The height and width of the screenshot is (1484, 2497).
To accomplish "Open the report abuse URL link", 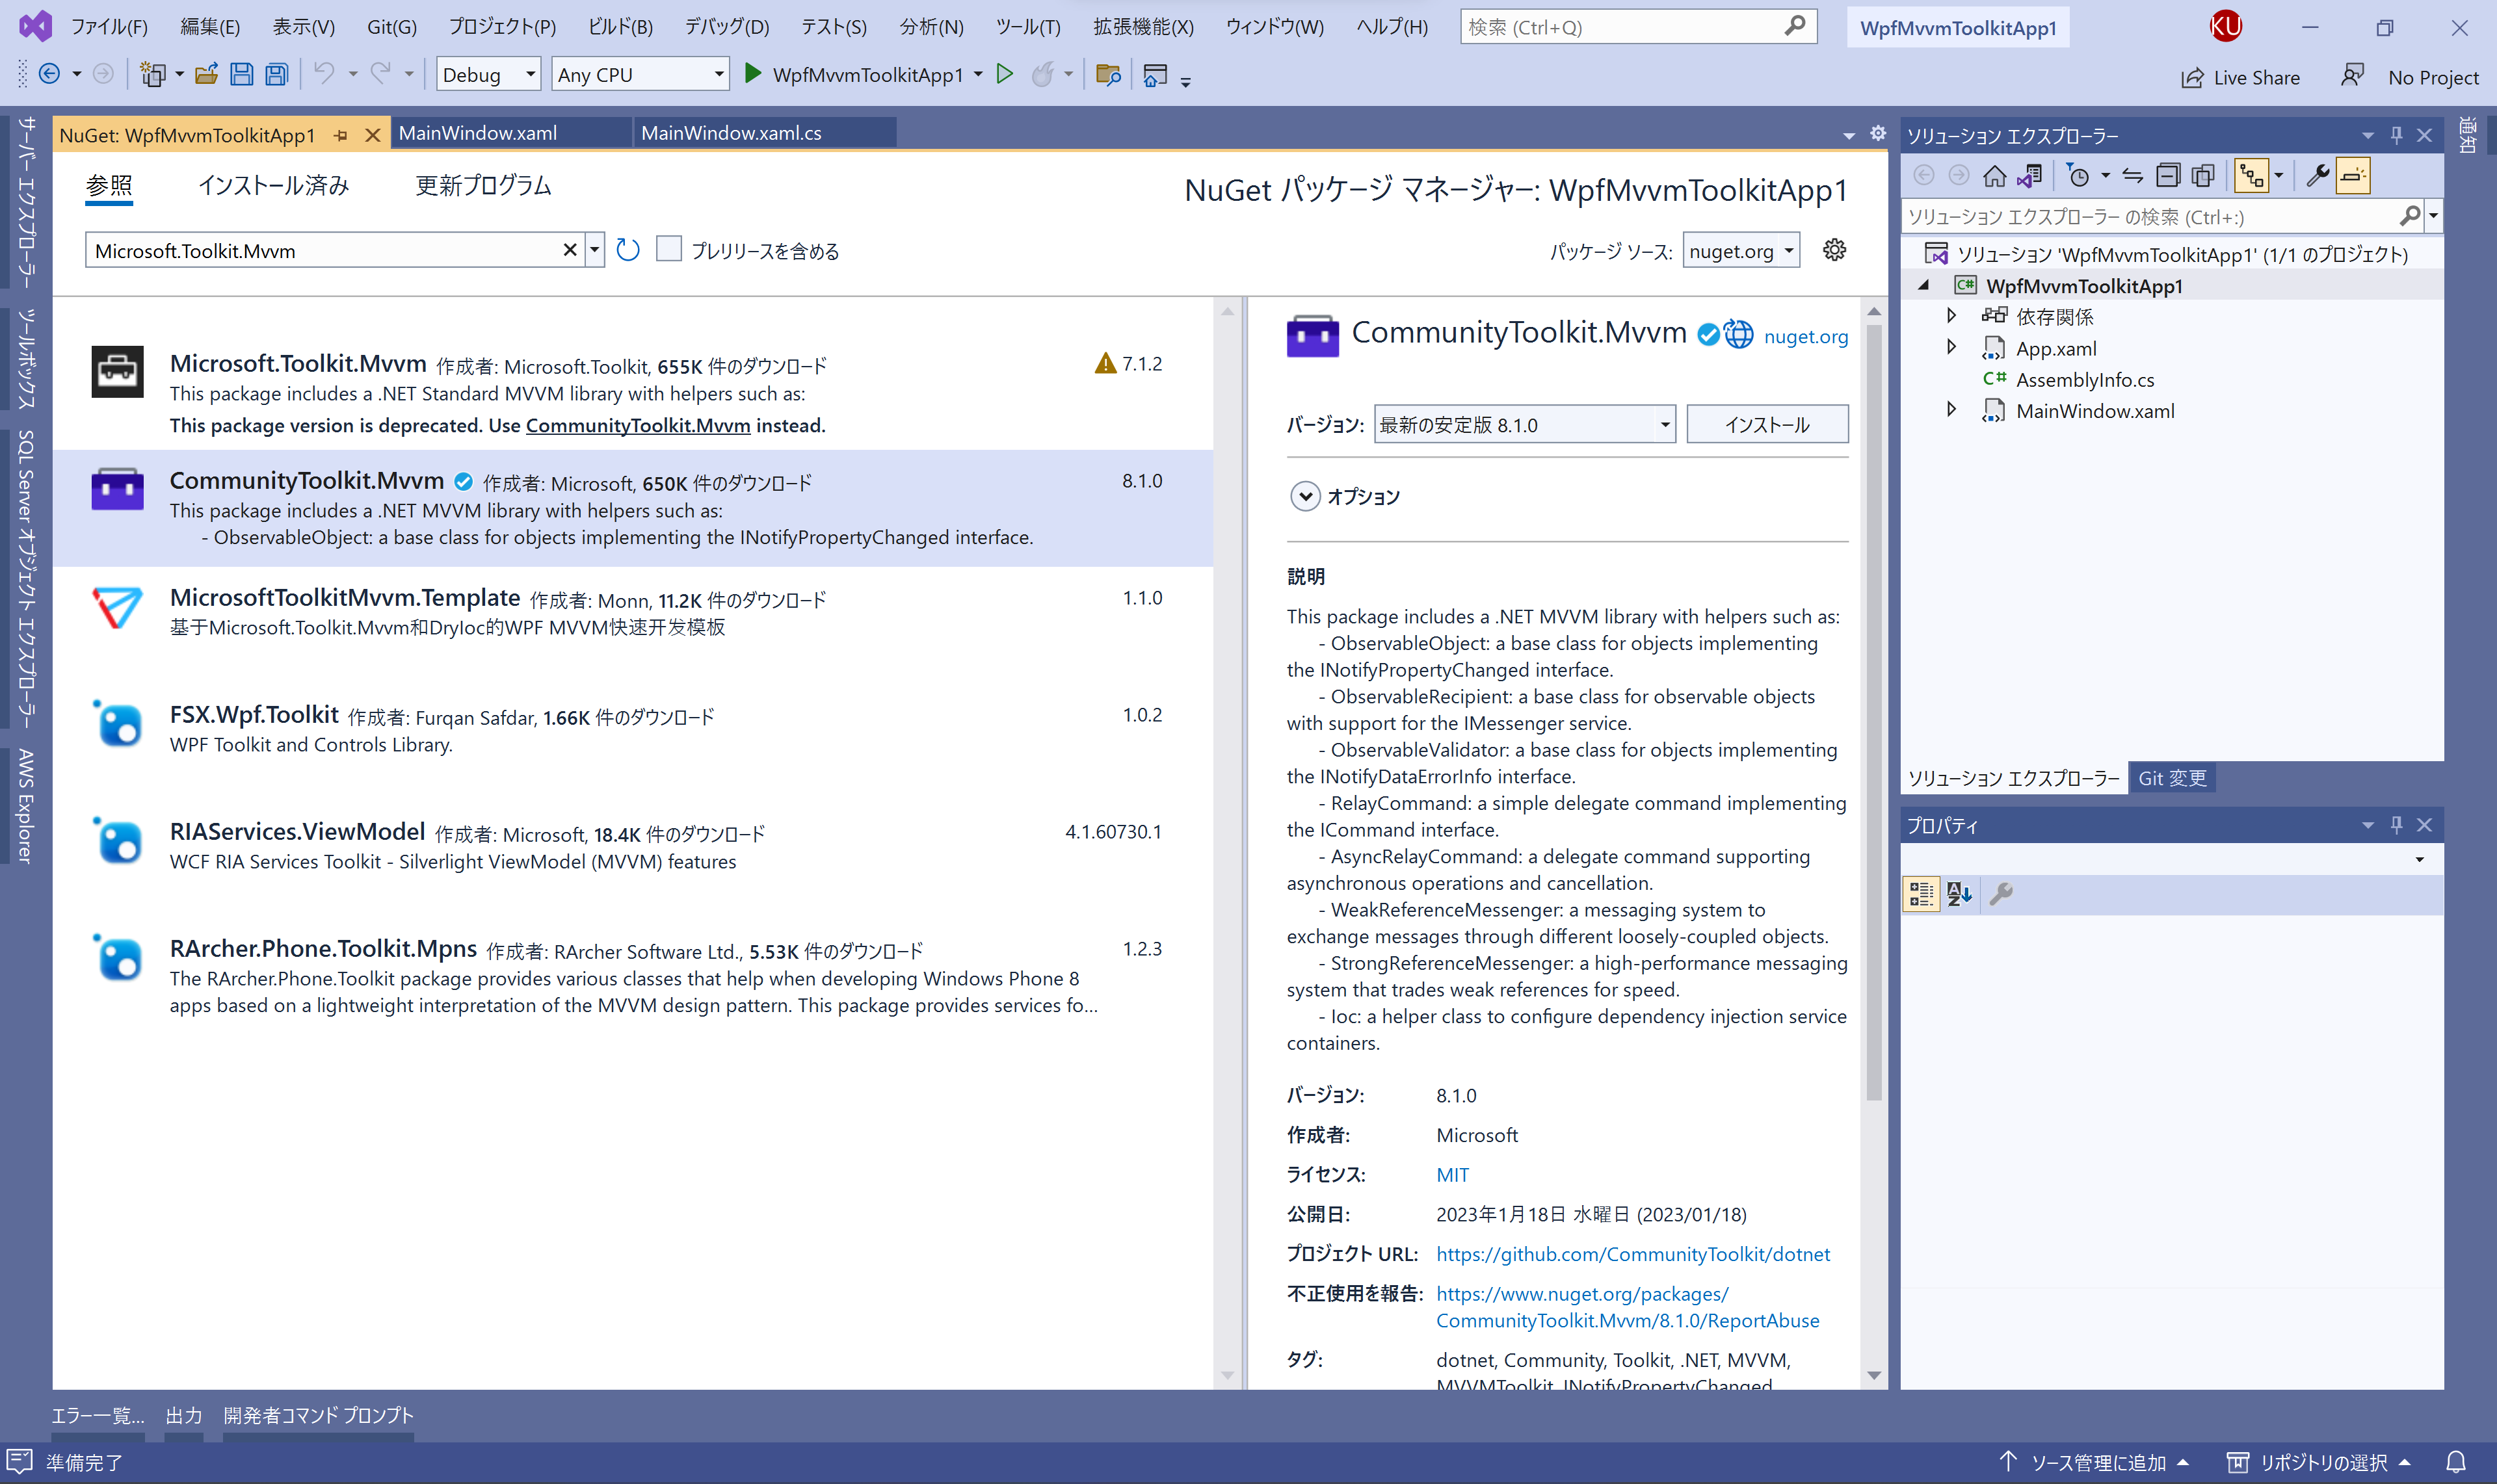I will click(x=1628, y=1307).
